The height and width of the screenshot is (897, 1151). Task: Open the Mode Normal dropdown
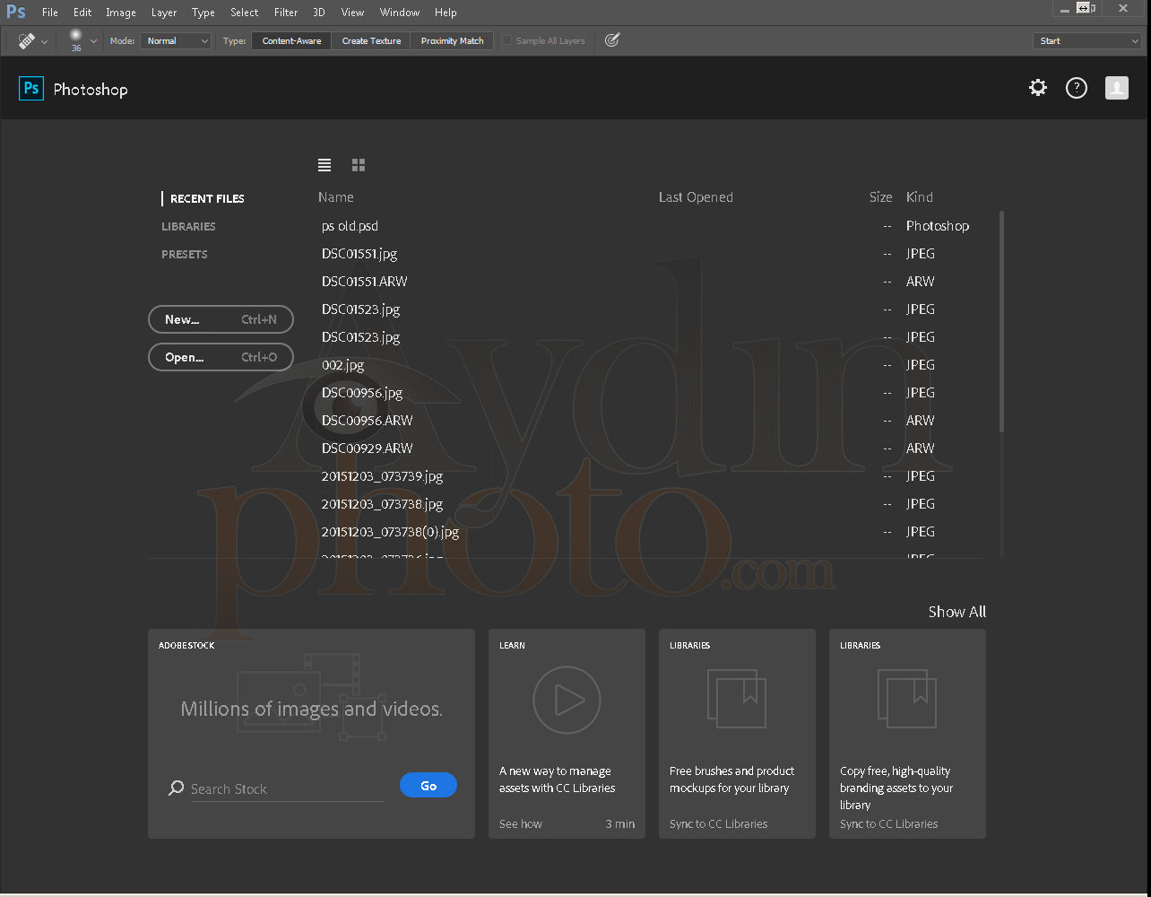pyautogui.click(x=176, y=40)
